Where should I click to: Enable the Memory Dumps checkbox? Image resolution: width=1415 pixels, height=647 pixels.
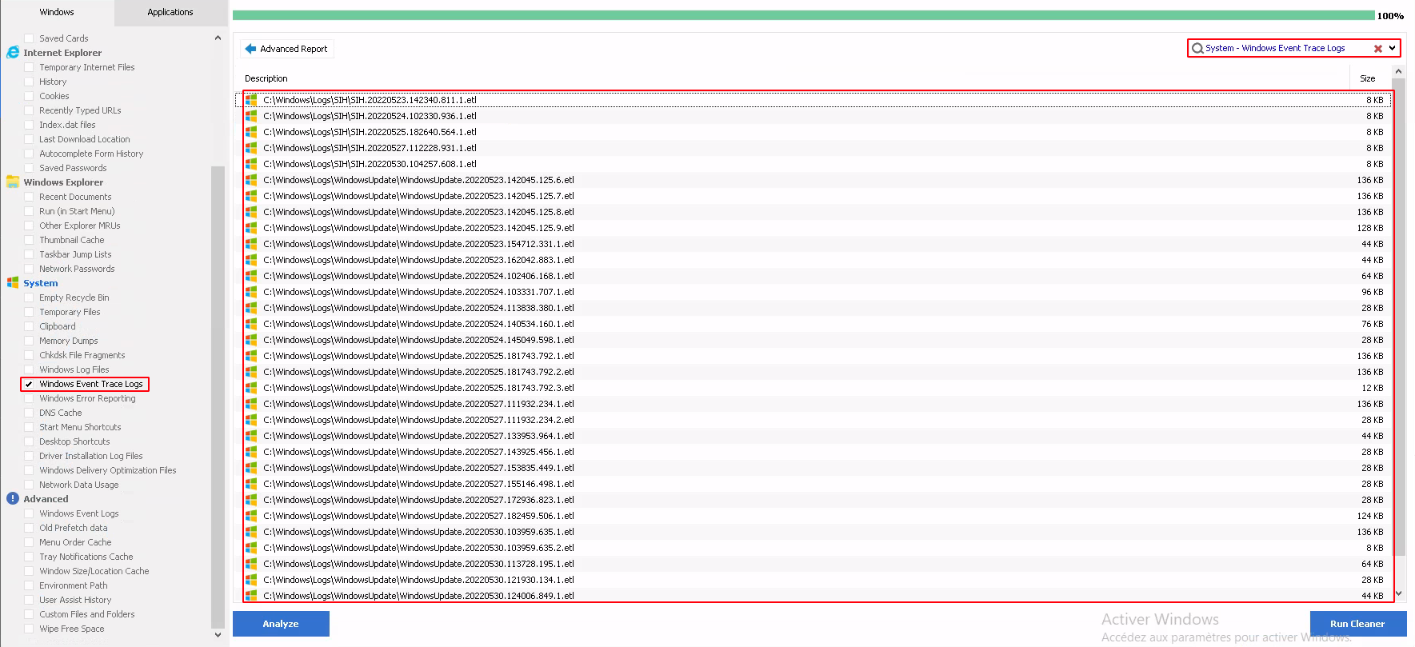pyautogui.click(x=29, y=341)
